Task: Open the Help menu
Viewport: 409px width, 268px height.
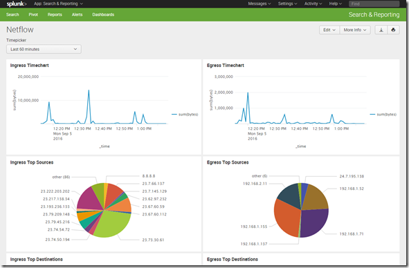Action: pyautogui.click(x=335, y=3)
